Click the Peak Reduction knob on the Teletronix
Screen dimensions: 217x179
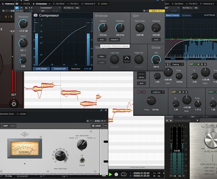[60, 155]
